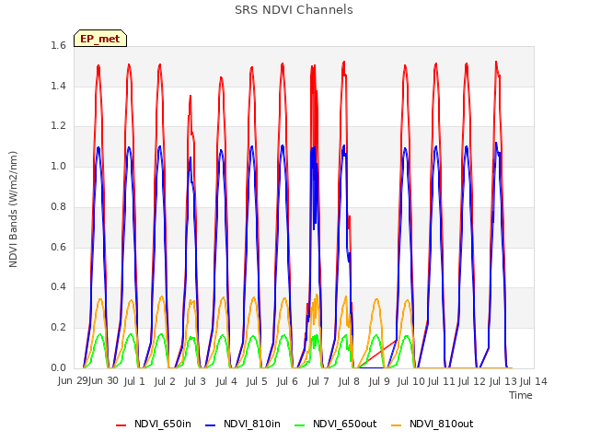The width and height of the screenshot is (589, 442).
Task: Click the Jul 11 x-axis tick label
Action: point(442,381)
